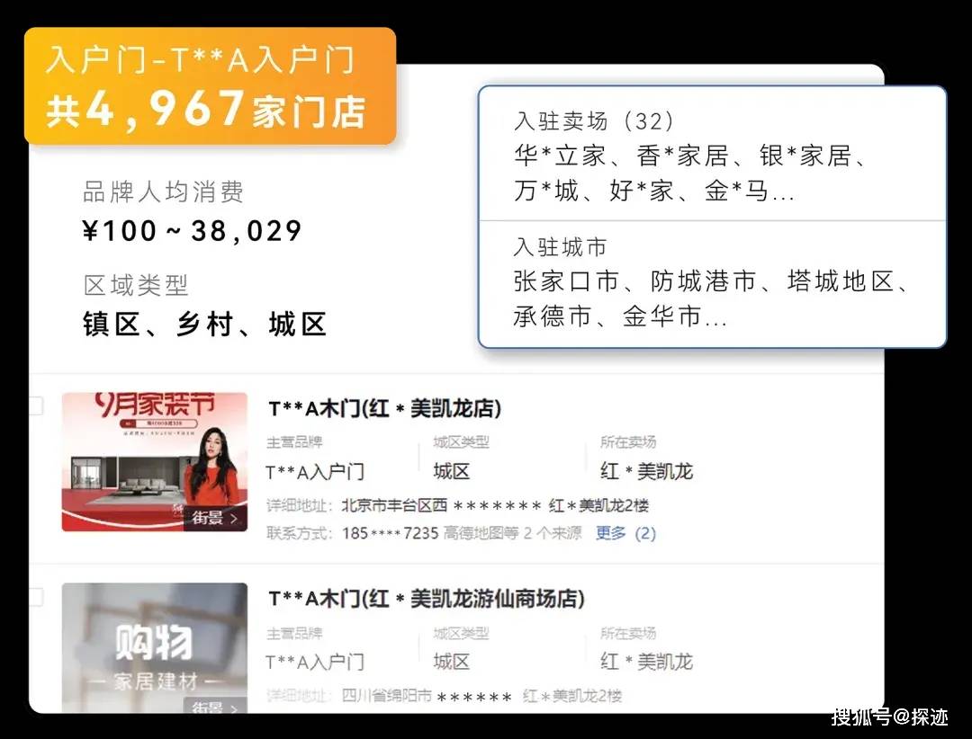Image resolution: width=972 pixels, height=739 pixels.
Task: Click the 张家口市 city list text
Action: (565, 281)
